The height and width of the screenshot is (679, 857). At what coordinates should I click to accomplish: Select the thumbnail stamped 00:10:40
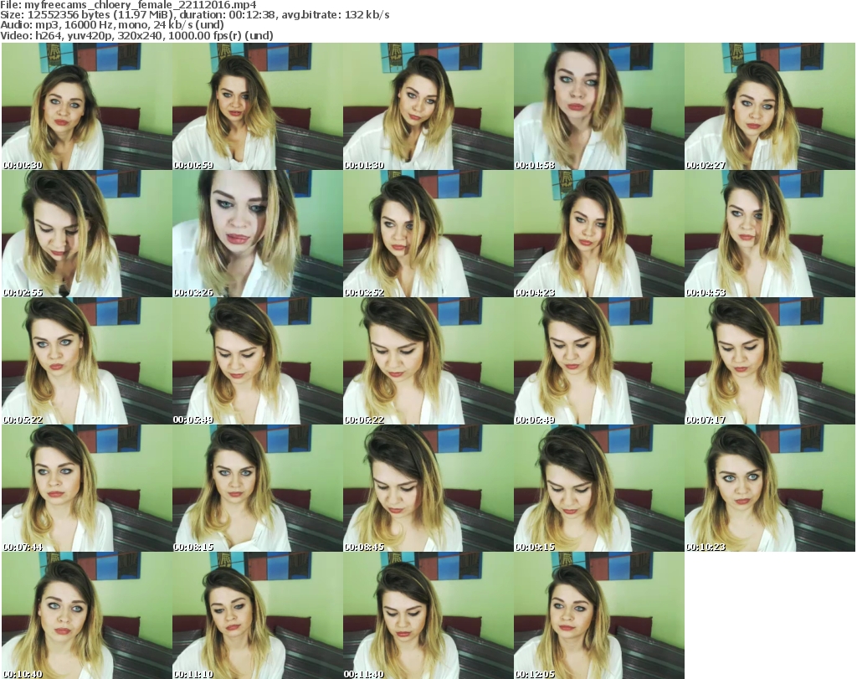[x=87, y=615]
